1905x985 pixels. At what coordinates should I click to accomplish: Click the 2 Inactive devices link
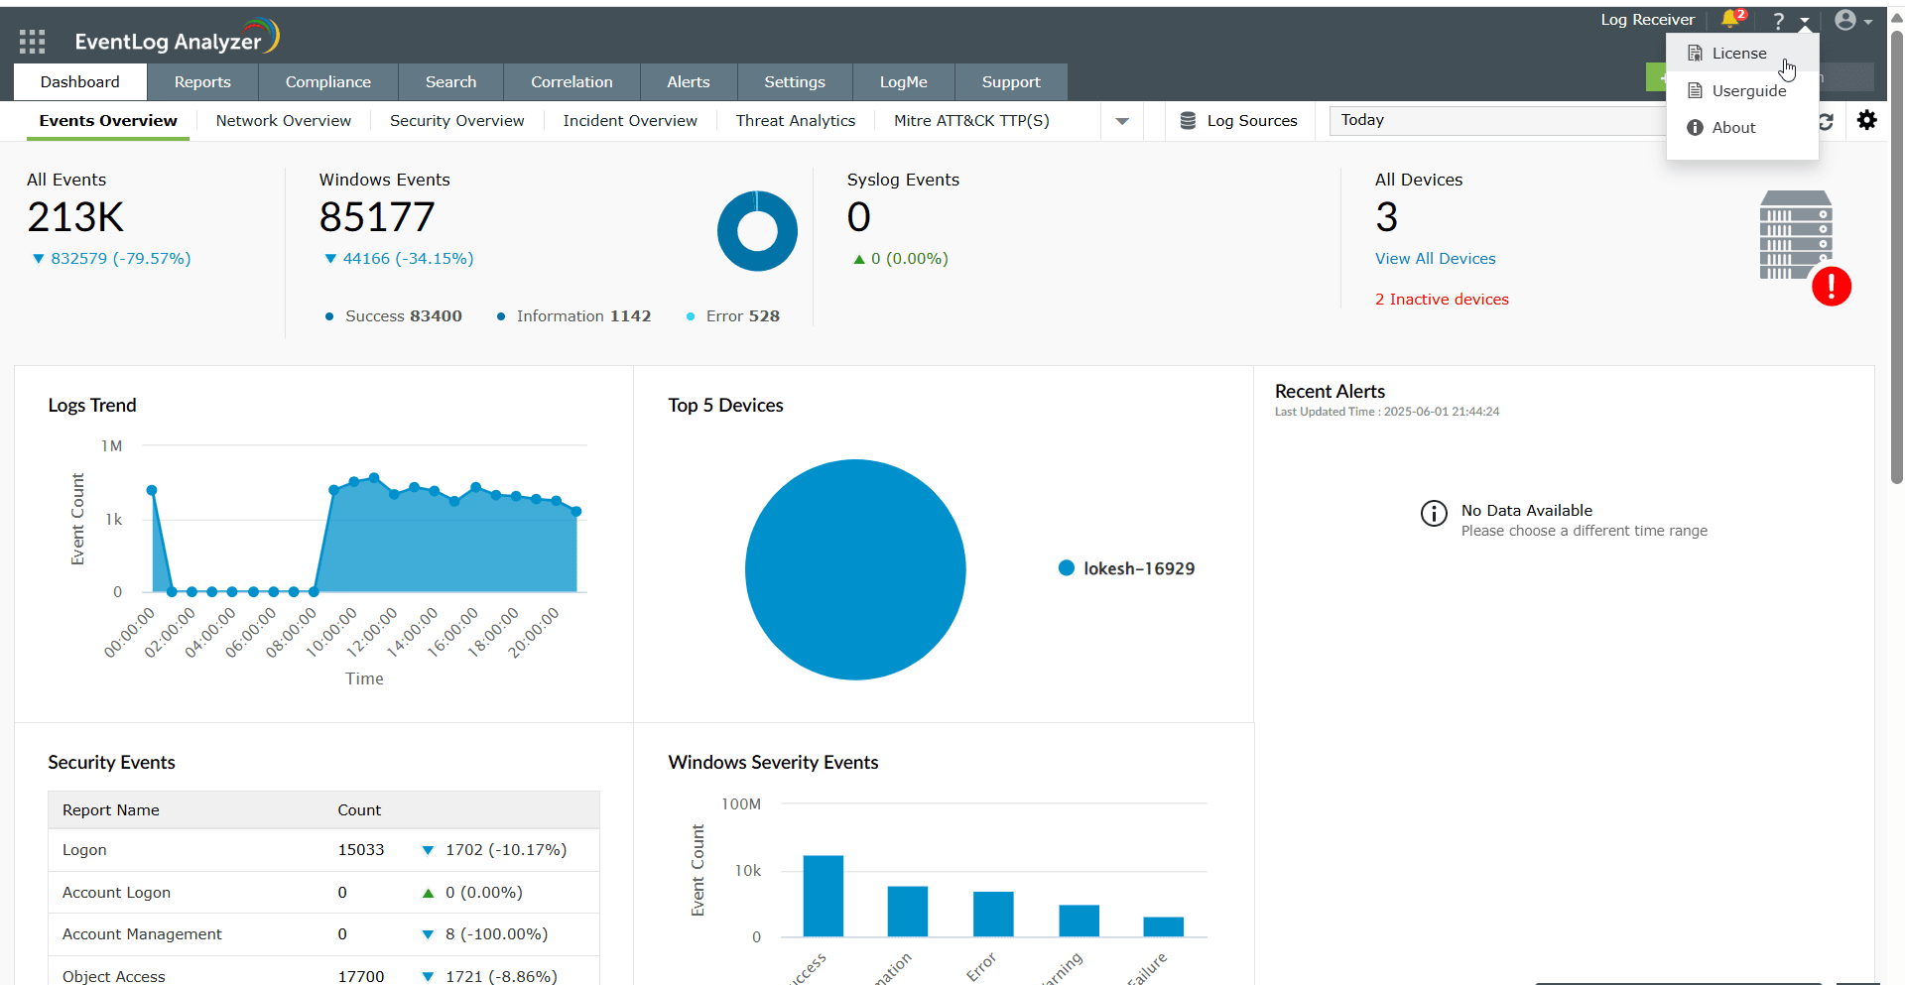pyautogui.click(x=1442, y=300)
